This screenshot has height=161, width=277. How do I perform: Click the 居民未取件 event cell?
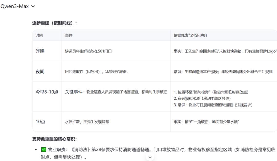click(x=96, y=72)
